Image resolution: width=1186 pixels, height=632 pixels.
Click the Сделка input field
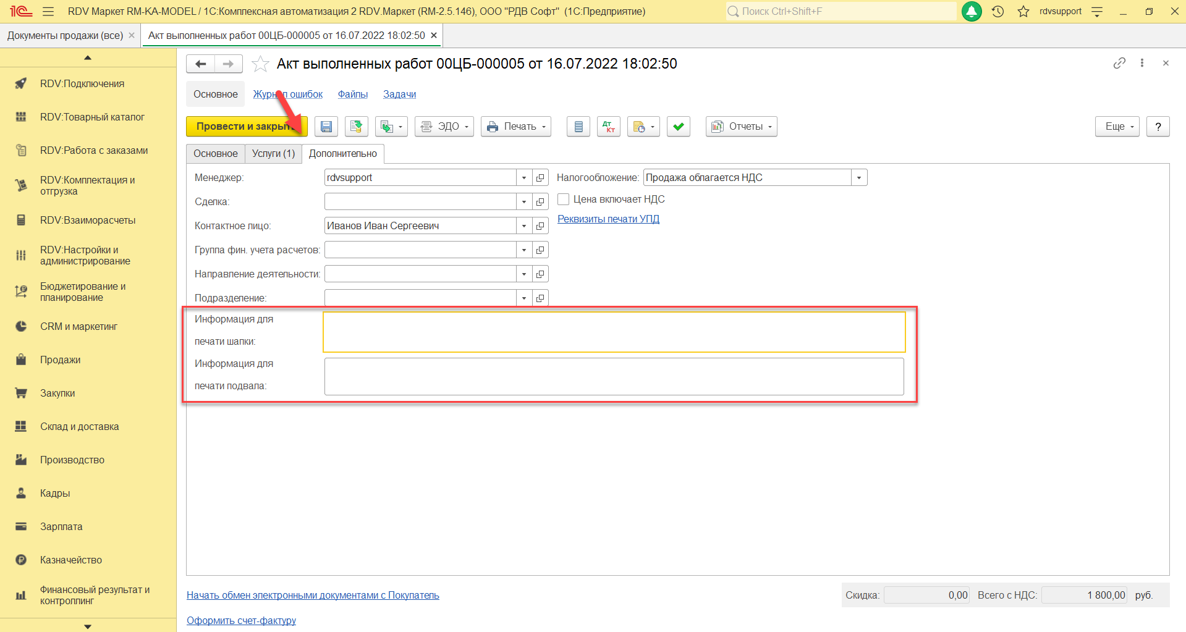(x=420, y=202)
